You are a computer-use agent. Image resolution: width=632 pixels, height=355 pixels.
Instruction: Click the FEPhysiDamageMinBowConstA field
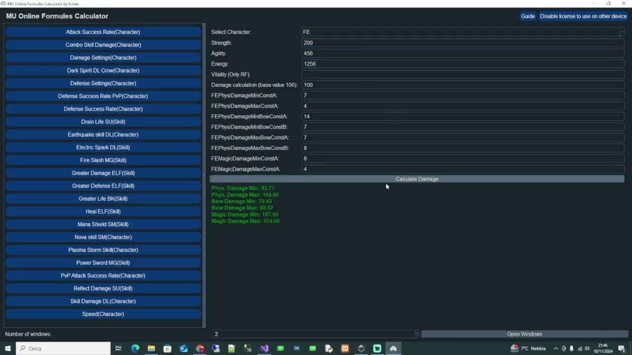(463, 116)
